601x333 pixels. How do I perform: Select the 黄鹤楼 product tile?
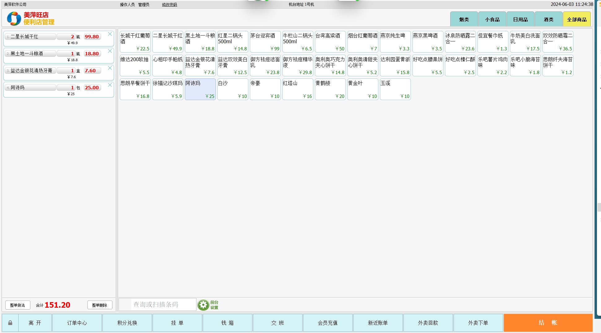pos(330,89)
